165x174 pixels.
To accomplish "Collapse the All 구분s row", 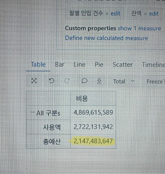I will pos(32,112).
